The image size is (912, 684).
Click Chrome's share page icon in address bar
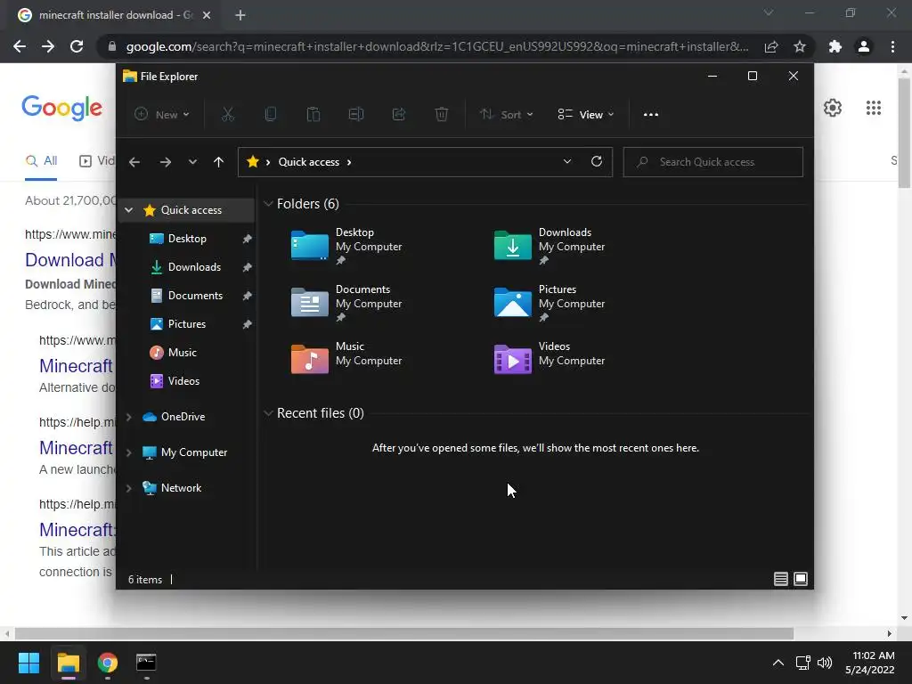coord(771,46)
